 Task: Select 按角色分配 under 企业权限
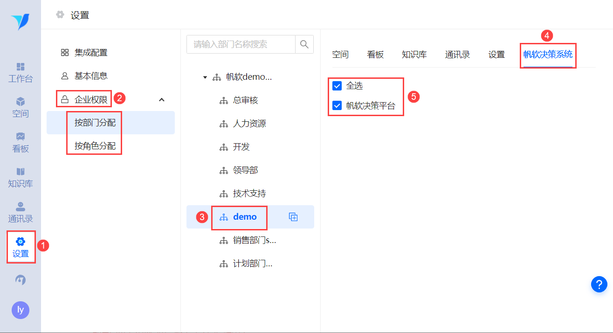[x=95, y=146]
